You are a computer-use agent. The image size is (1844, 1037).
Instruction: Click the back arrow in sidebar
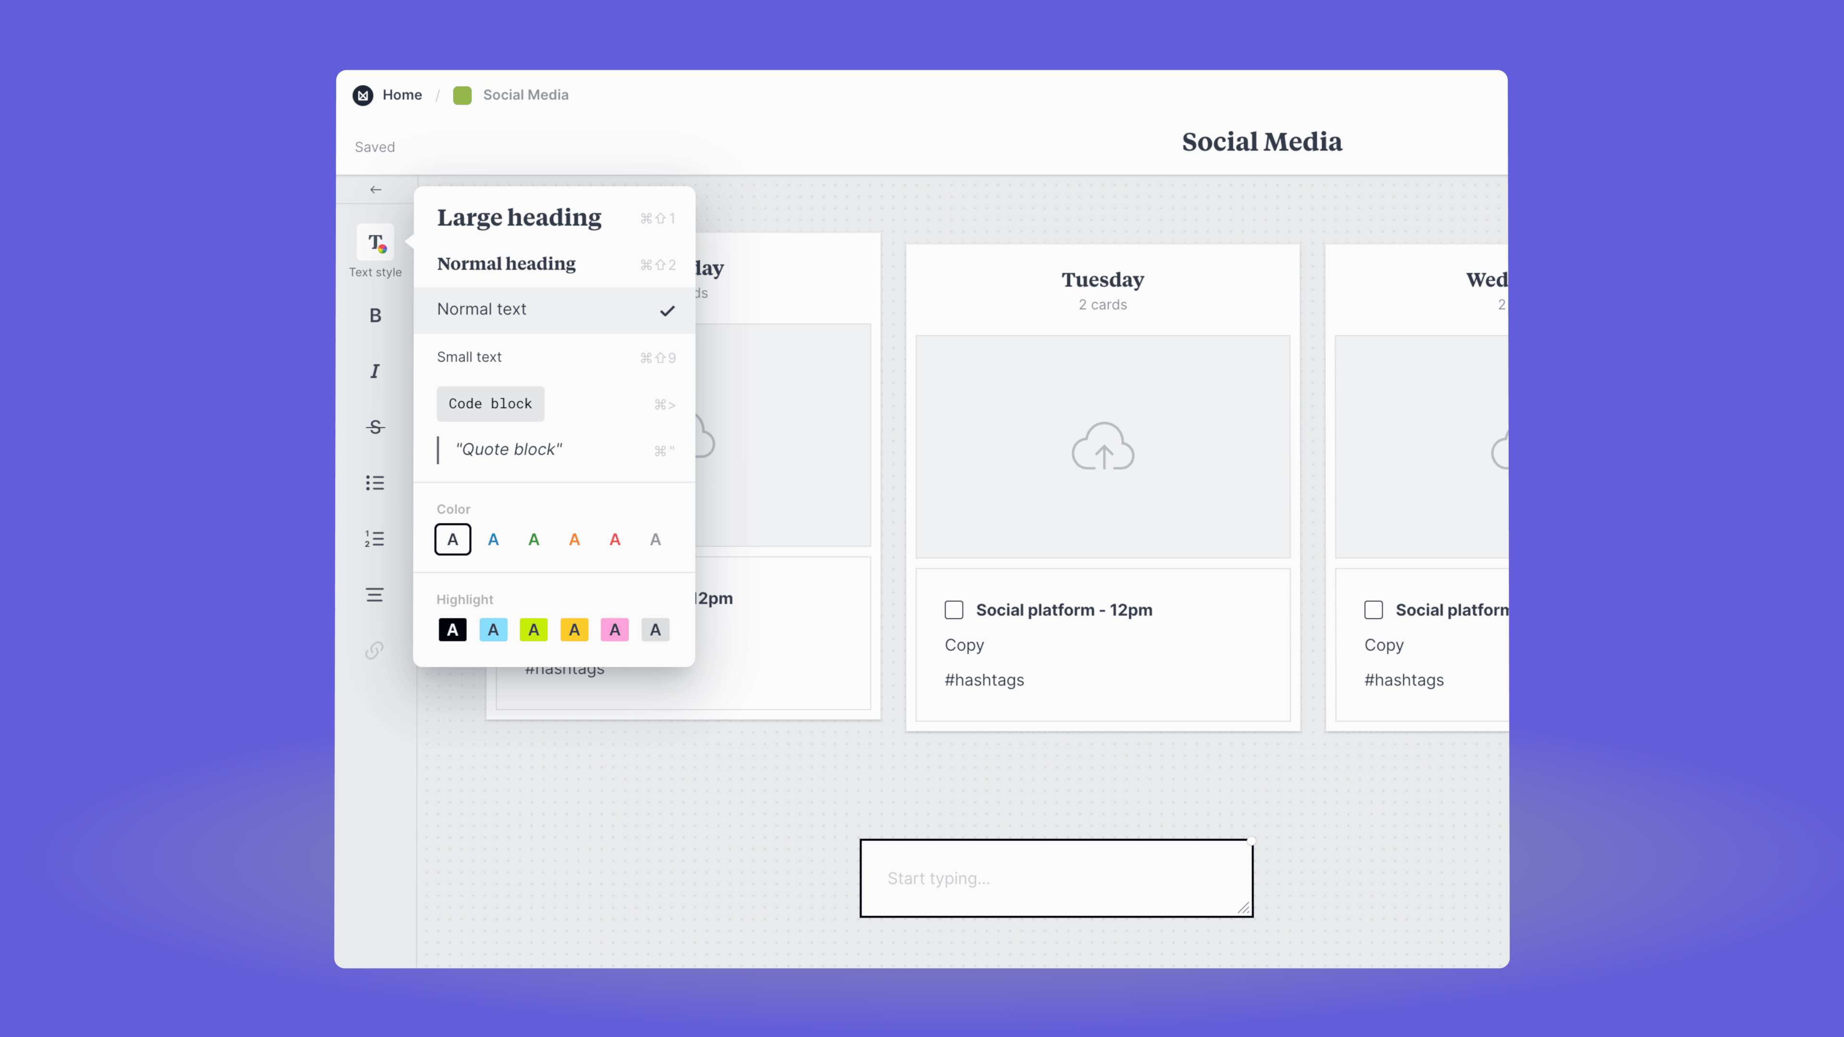point(375,190)
